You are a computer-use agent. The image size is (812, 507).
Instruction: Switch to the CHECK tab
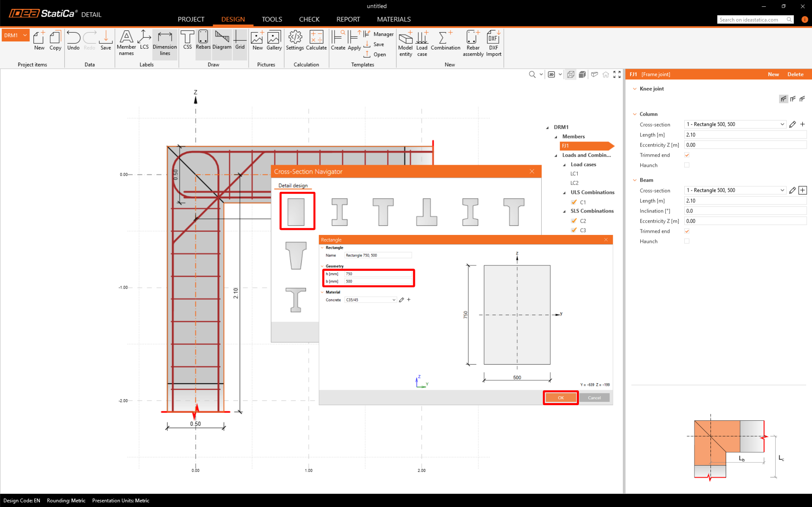tap(309, 19)
